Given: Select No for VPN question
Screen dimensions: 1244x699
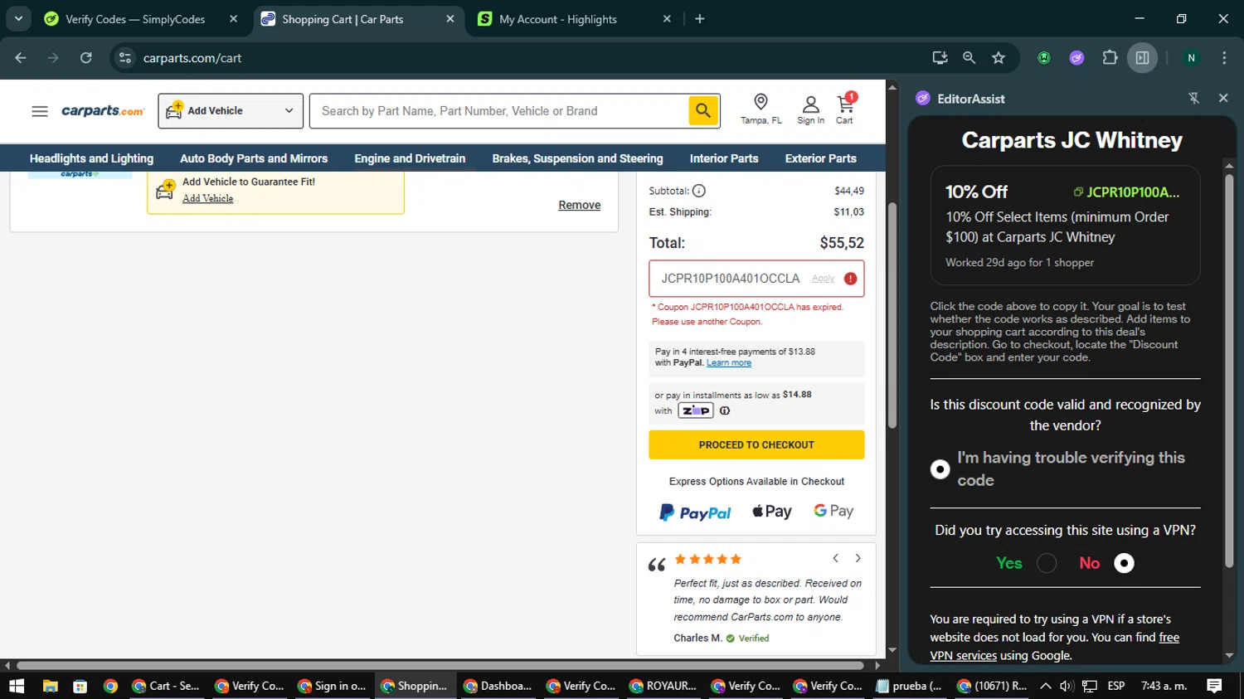Looking at the screenshot, I should pyautogui.click(x=1124, y=563).
